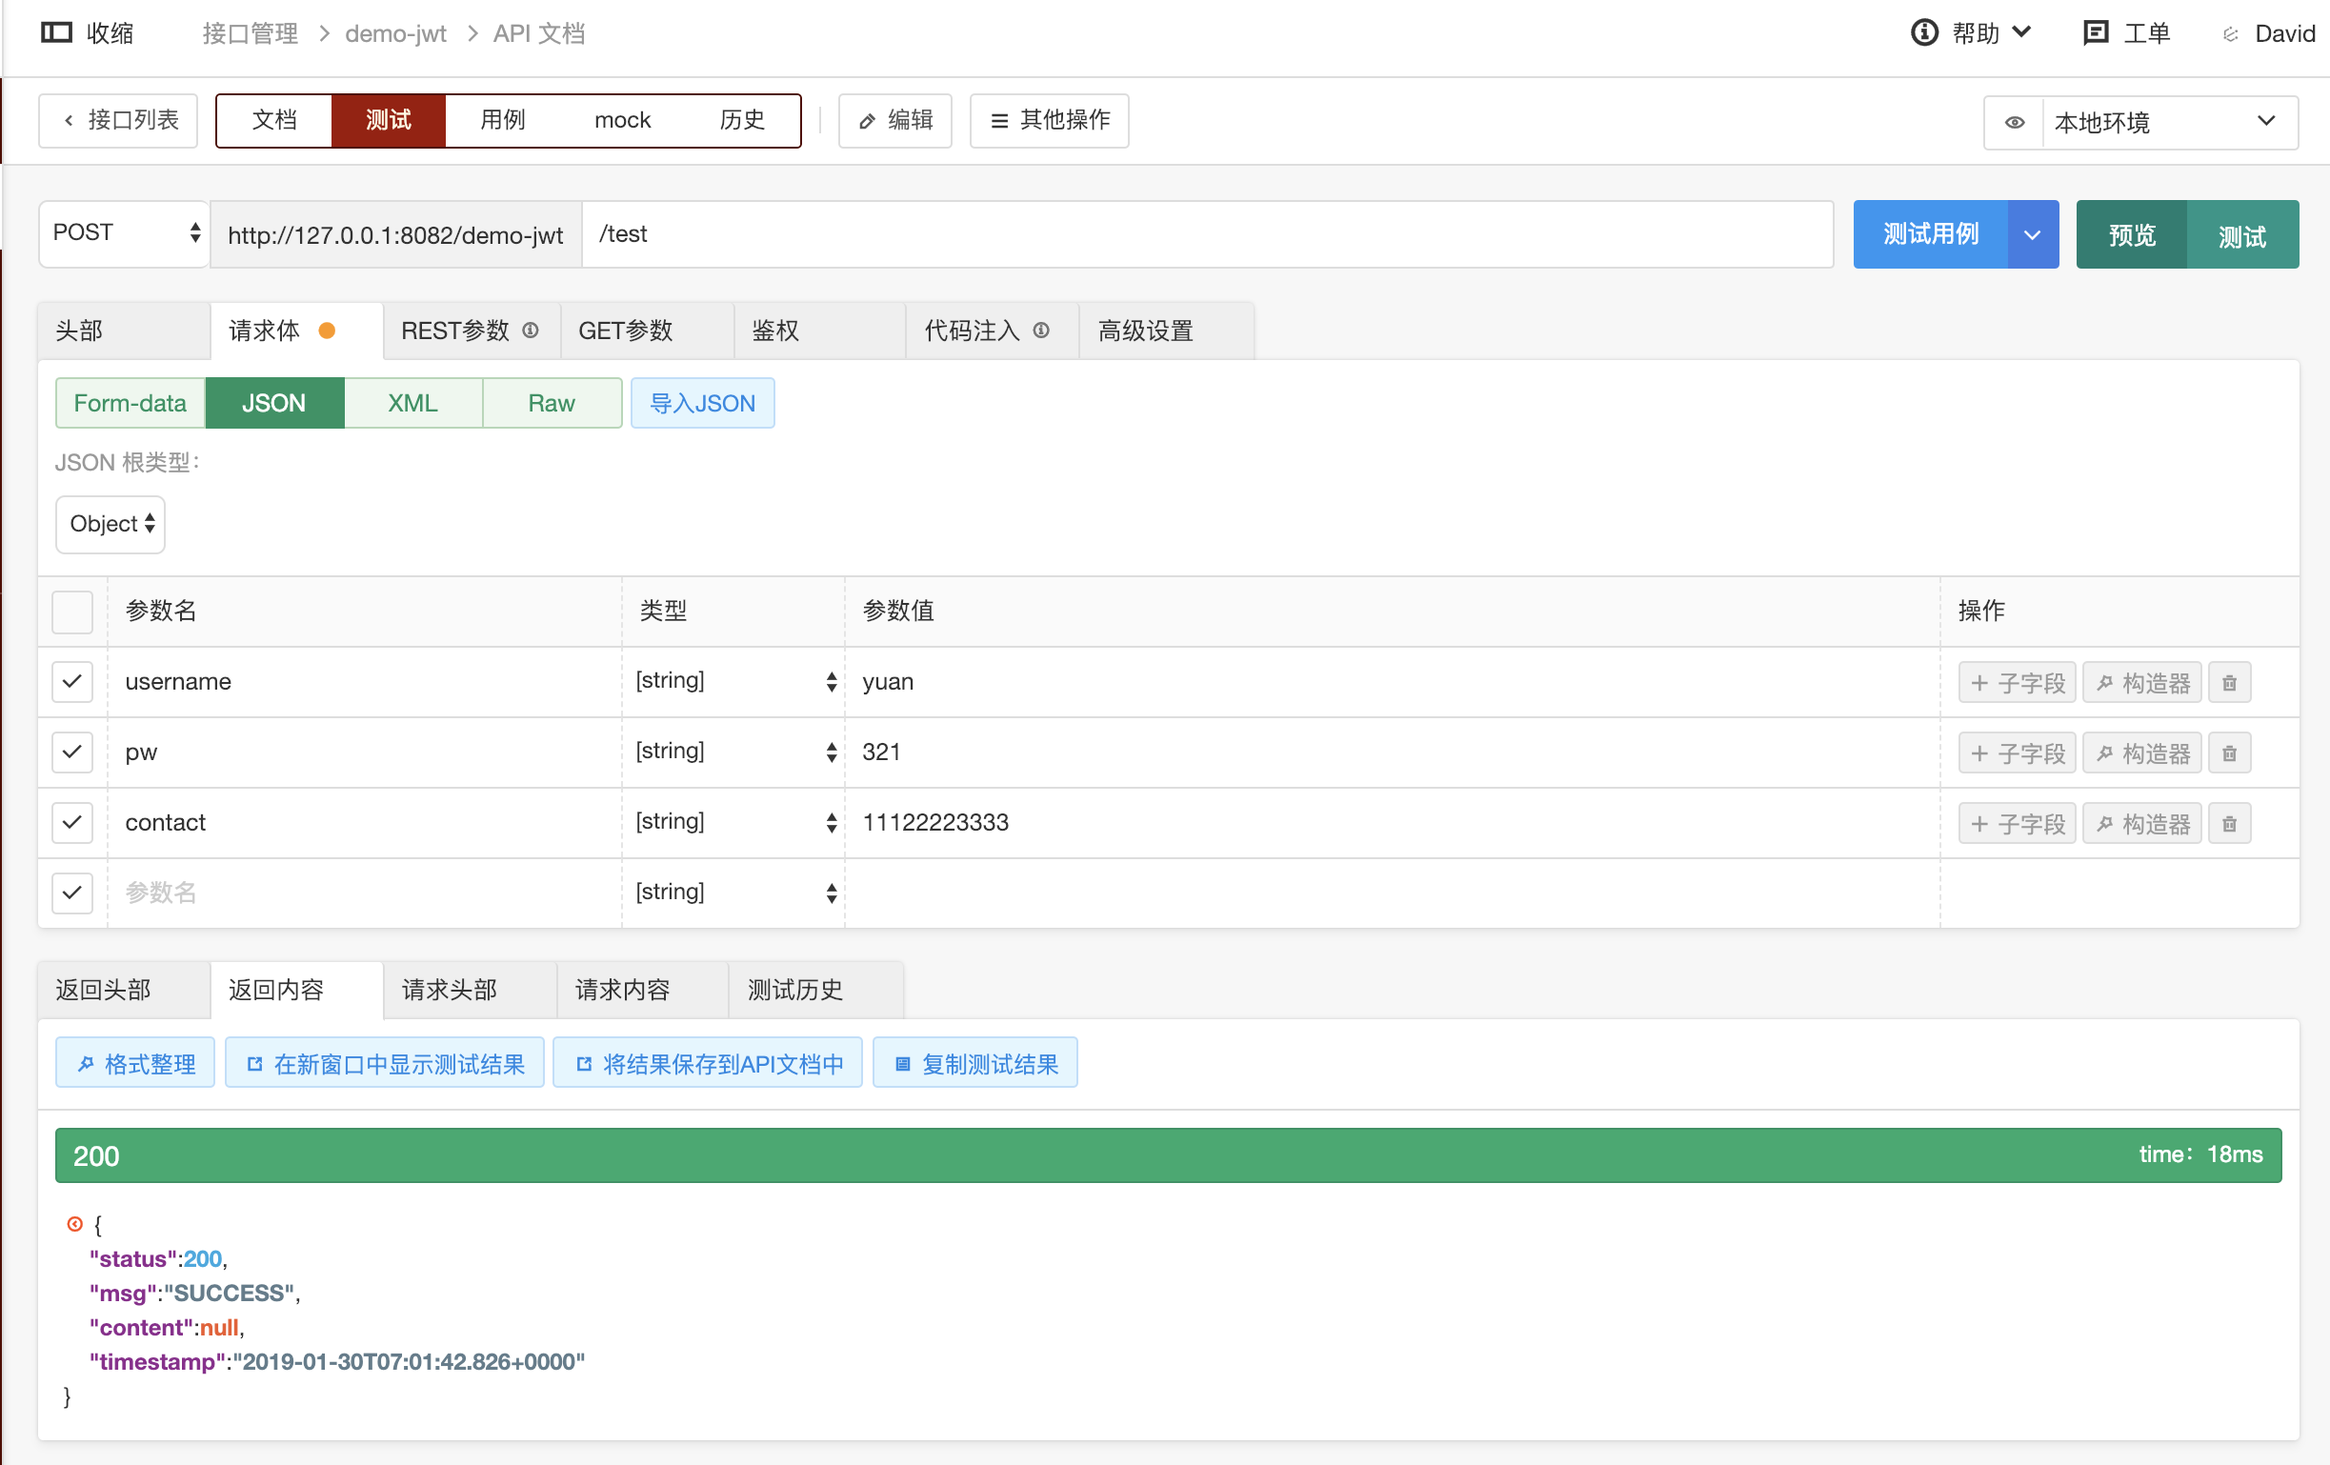Expand the chevron next to 测试用例

(x=2032, y=233)
